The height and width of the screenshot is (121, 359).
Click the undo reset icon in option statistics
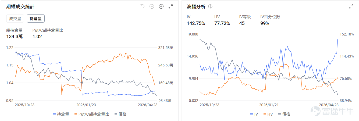(x=143, y=6)
